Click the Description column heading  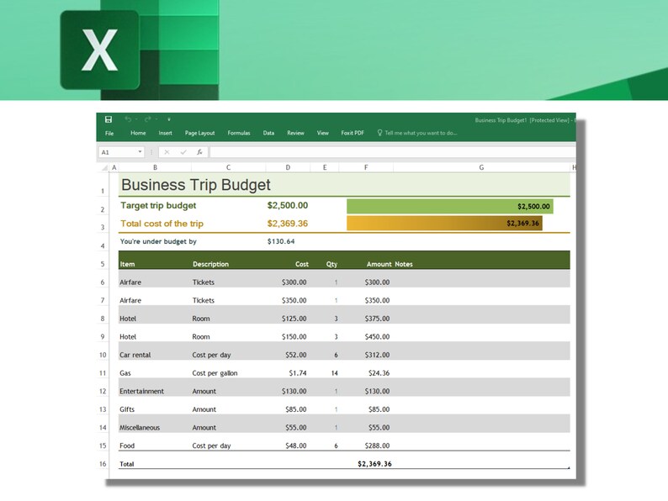[x=210, y=264]
